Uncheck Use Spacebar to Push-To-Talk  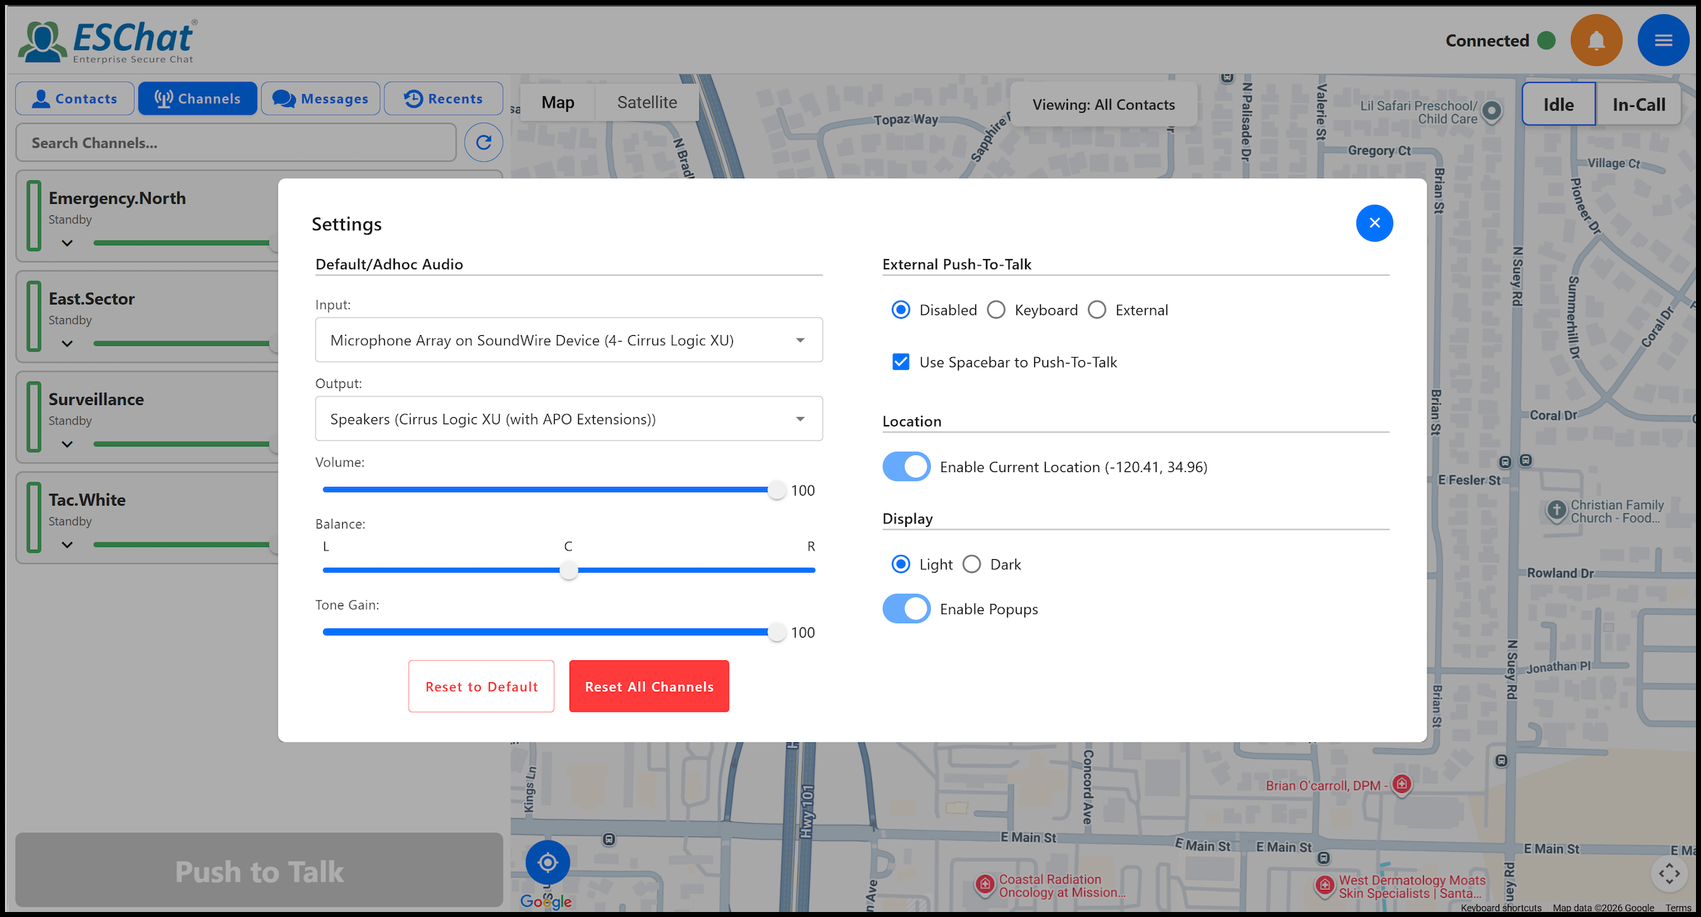901,362
